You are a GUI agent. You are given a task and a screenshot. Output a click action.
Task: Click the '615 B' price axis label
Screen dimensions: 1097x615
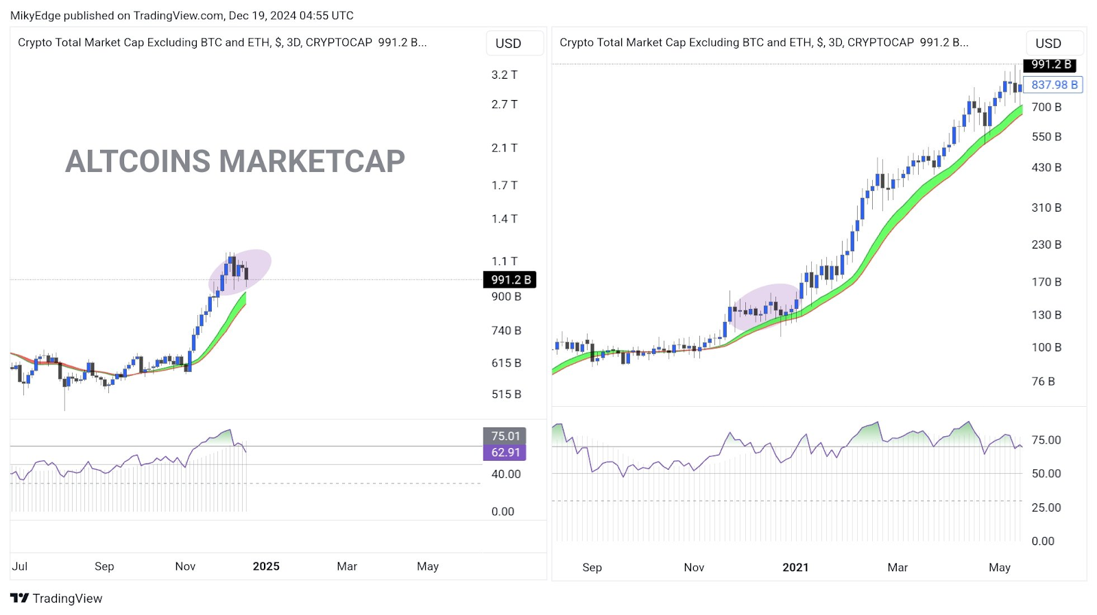[507, 363]
